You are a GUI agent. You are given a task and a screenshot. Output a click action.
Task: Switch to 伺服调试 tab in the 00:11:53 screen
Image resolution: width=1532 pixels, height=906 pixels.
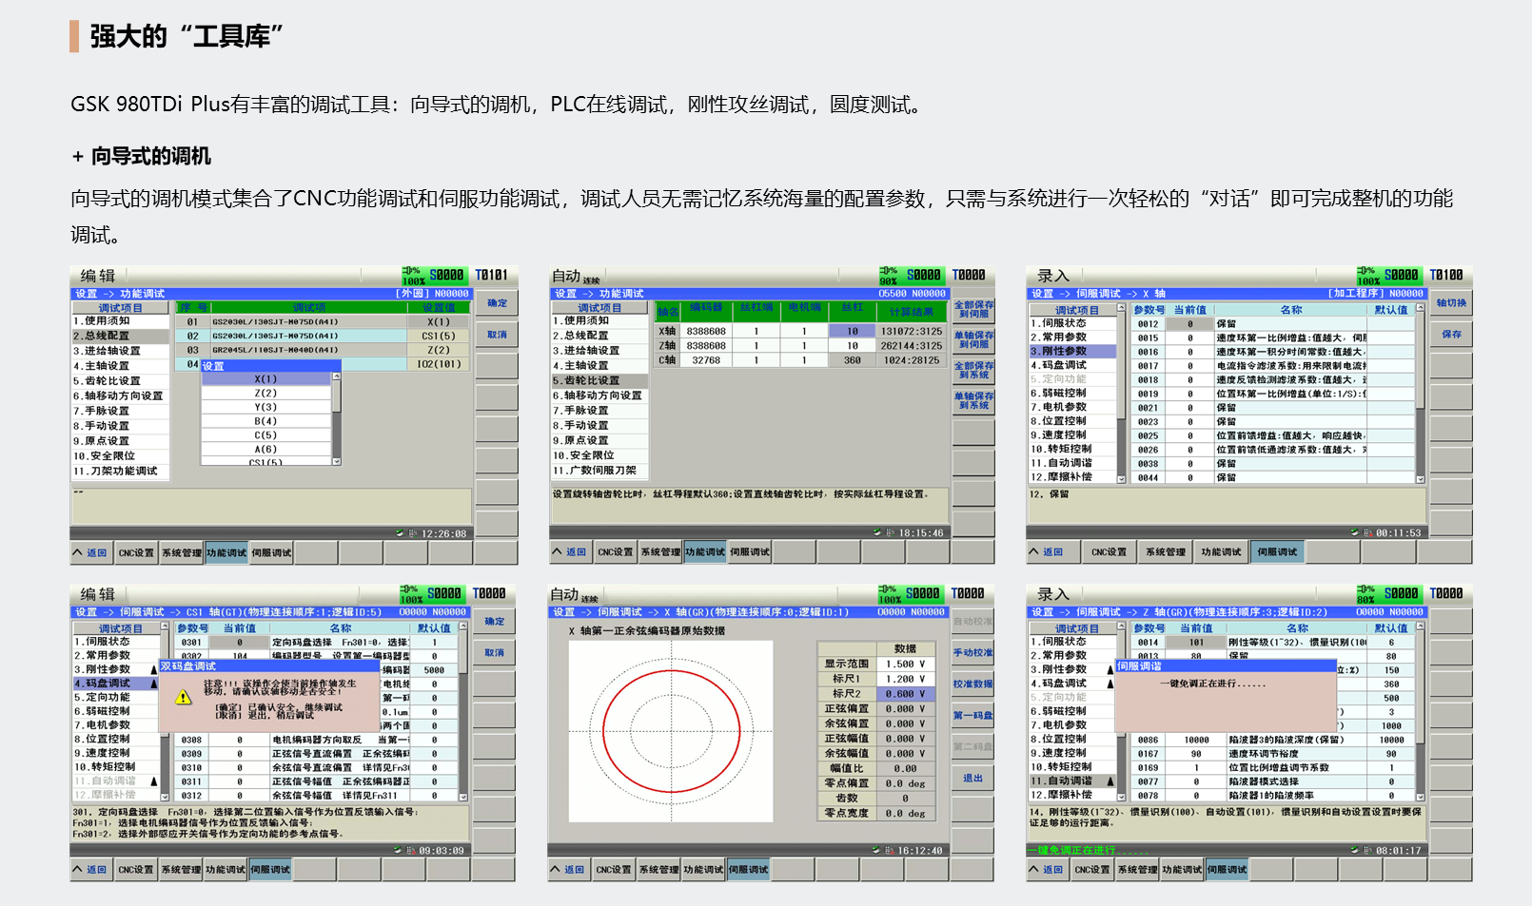pyautogui.click(x=1277, y=552)
